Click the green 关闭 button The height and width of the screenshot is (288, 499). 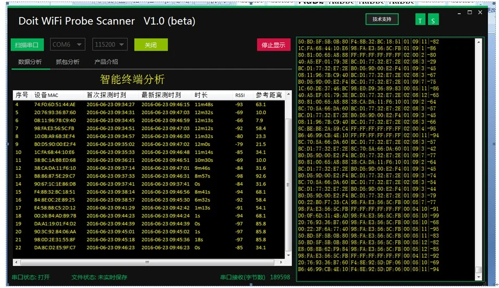pyautogui.click(x=151, y=45)
